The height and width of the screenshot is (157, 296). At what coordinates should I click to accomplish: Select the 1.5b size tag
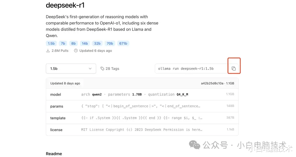pyautogui.click(x=51, y=43)
